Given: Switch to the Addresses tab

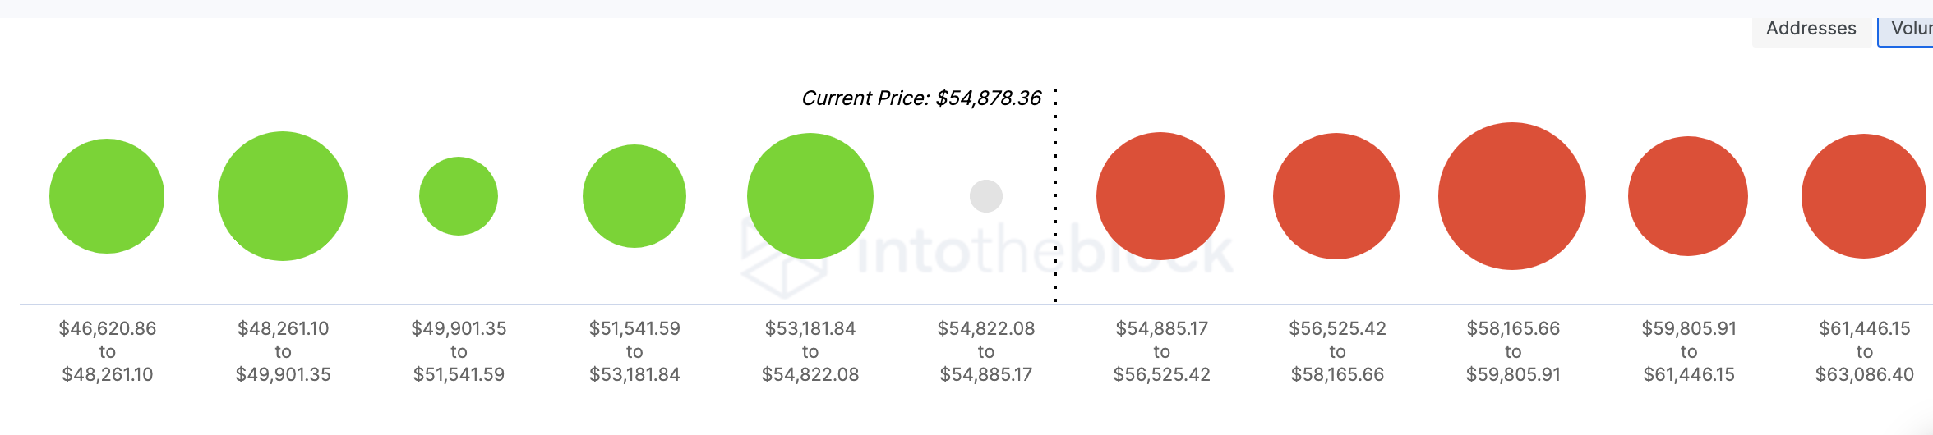Looking at the screenshot, I should 1811,29.
